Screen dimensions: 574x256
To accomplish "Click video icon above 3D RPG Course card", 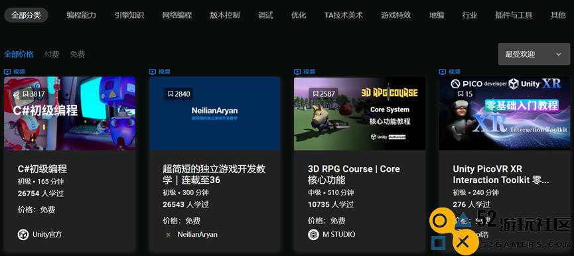I will (297, 72).
